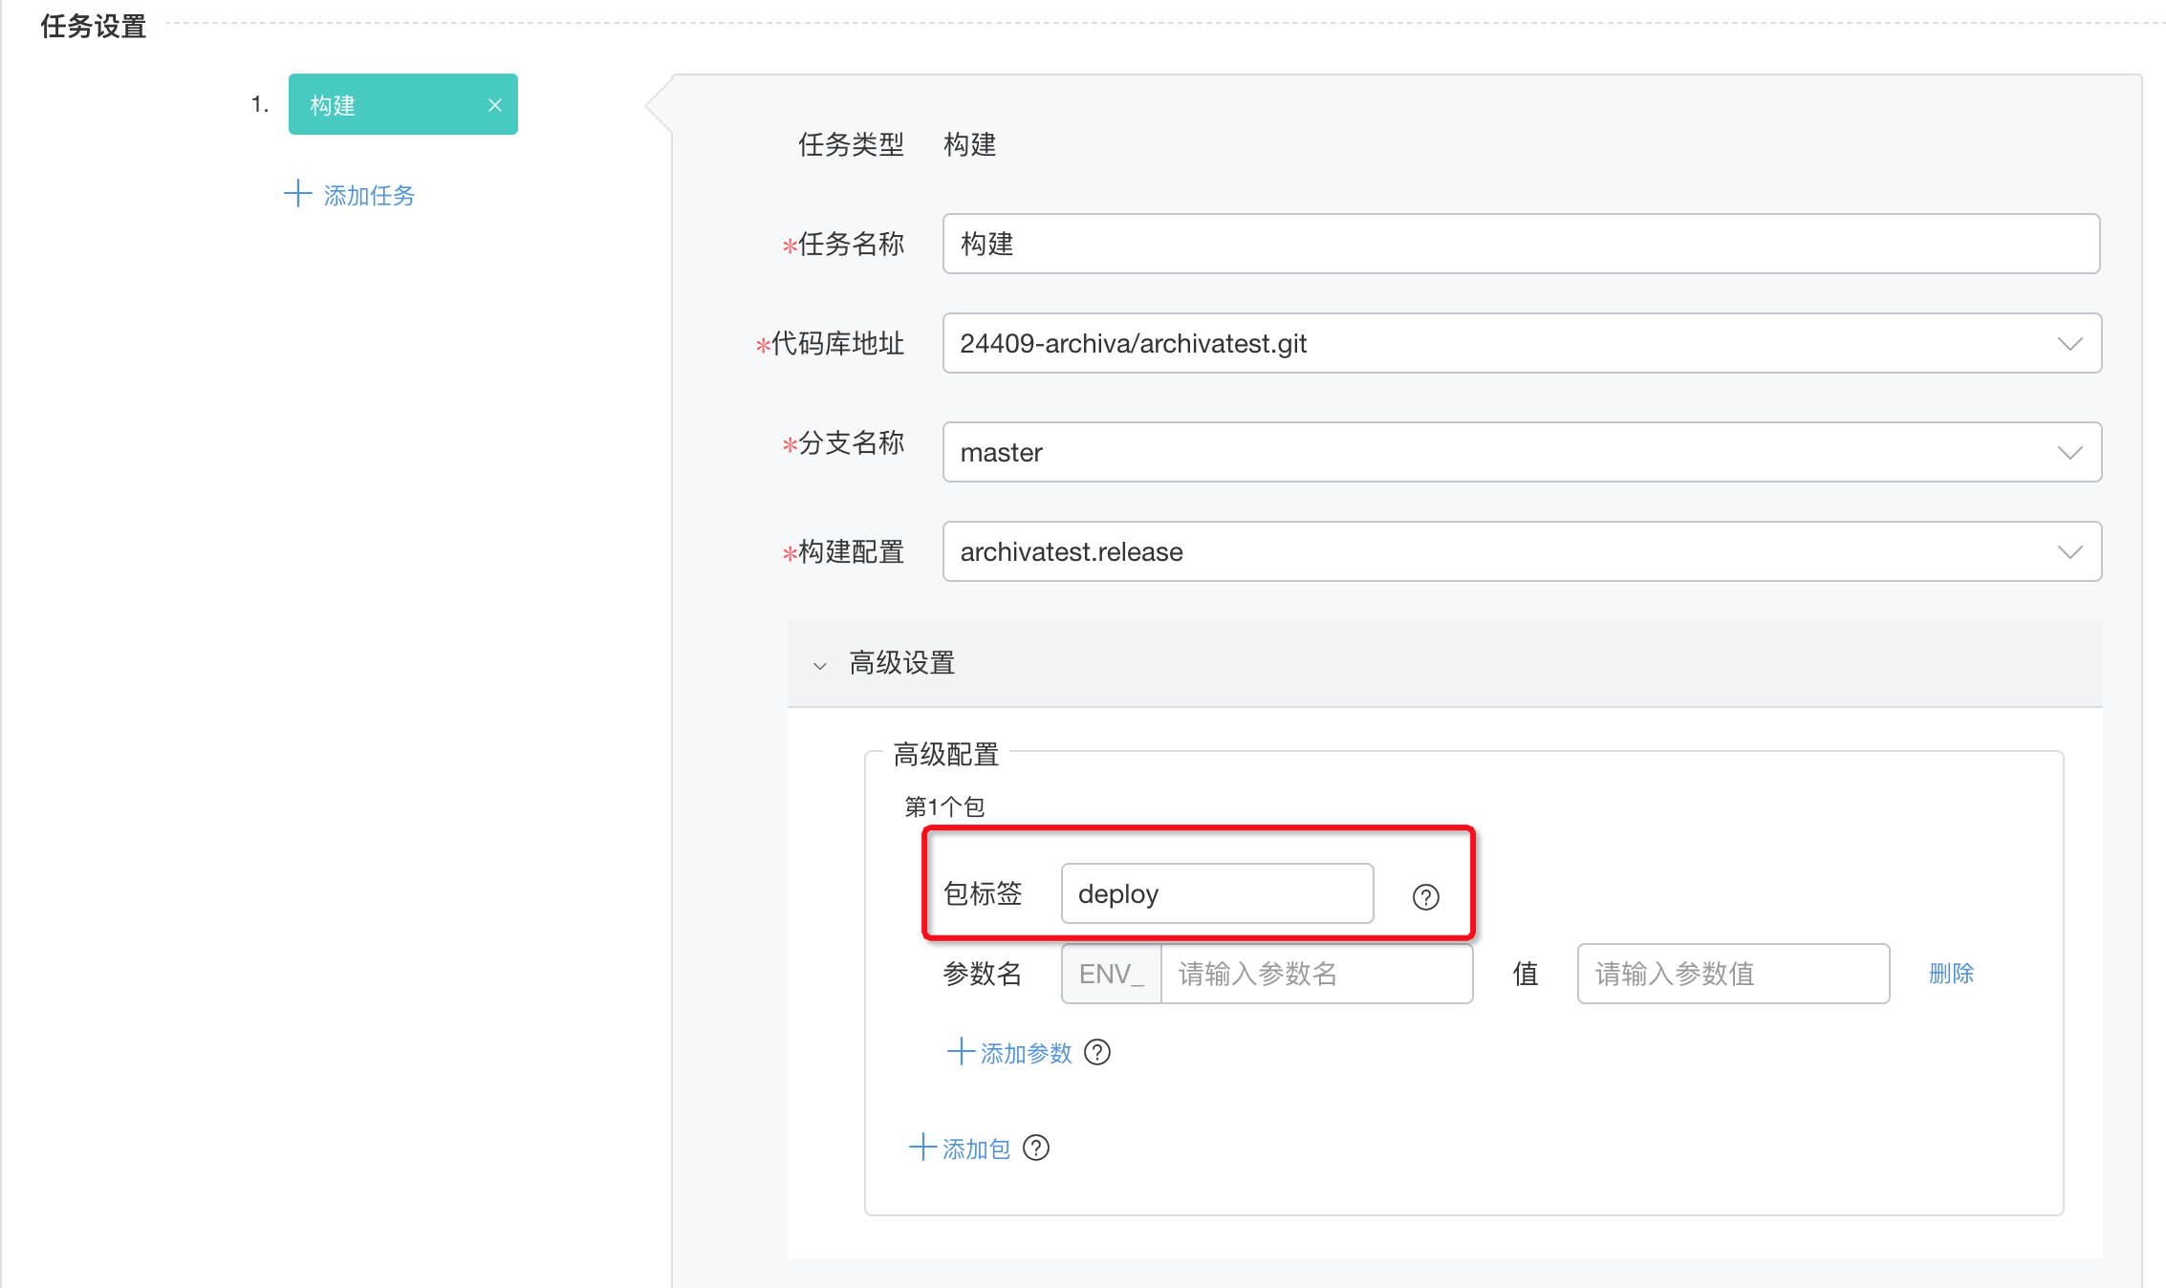Image resolution: width=2166 pixels, height=1288 pixels.
Task: Click the 删除 link for the parameter
Action: click(1951, 974)
